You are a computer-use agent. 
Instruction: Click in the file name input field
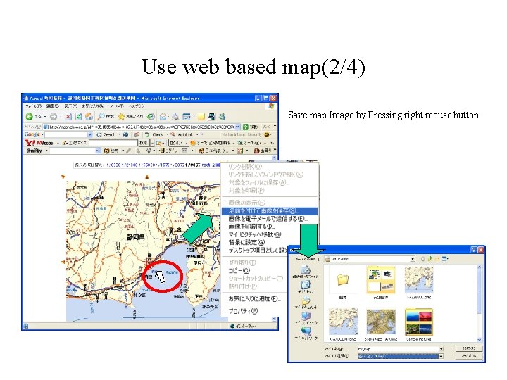pyautogui.click(x=398, y=349)
